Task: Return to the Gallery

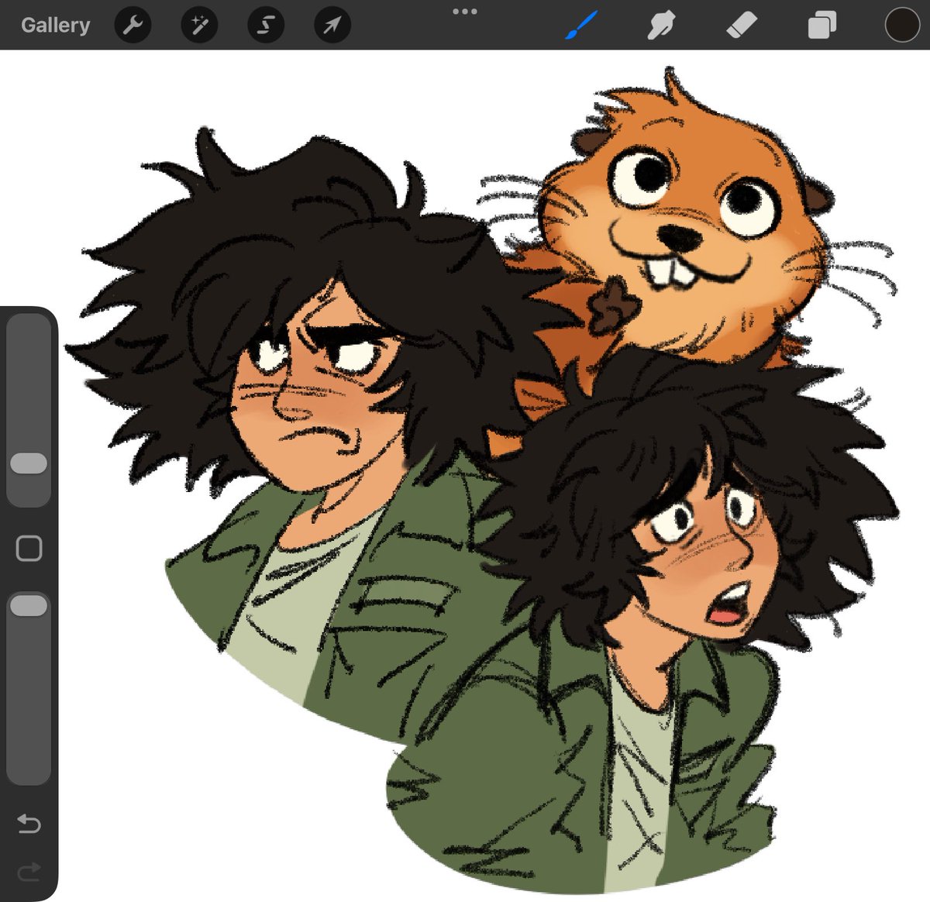Action: pyautogui.click(x=55, y=26)
